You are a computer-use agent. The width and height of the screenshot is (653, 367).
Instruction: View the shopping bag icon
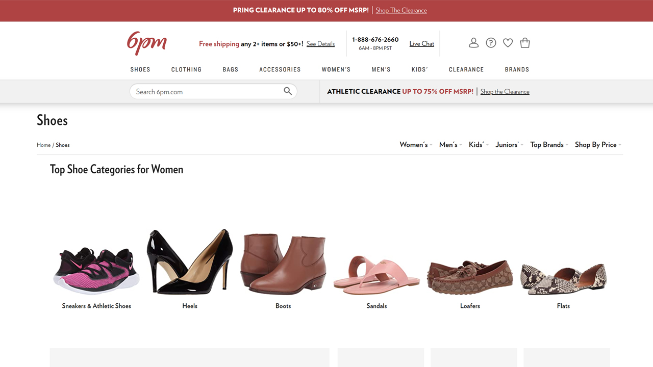pyautogui.click(x=525, y=43)
